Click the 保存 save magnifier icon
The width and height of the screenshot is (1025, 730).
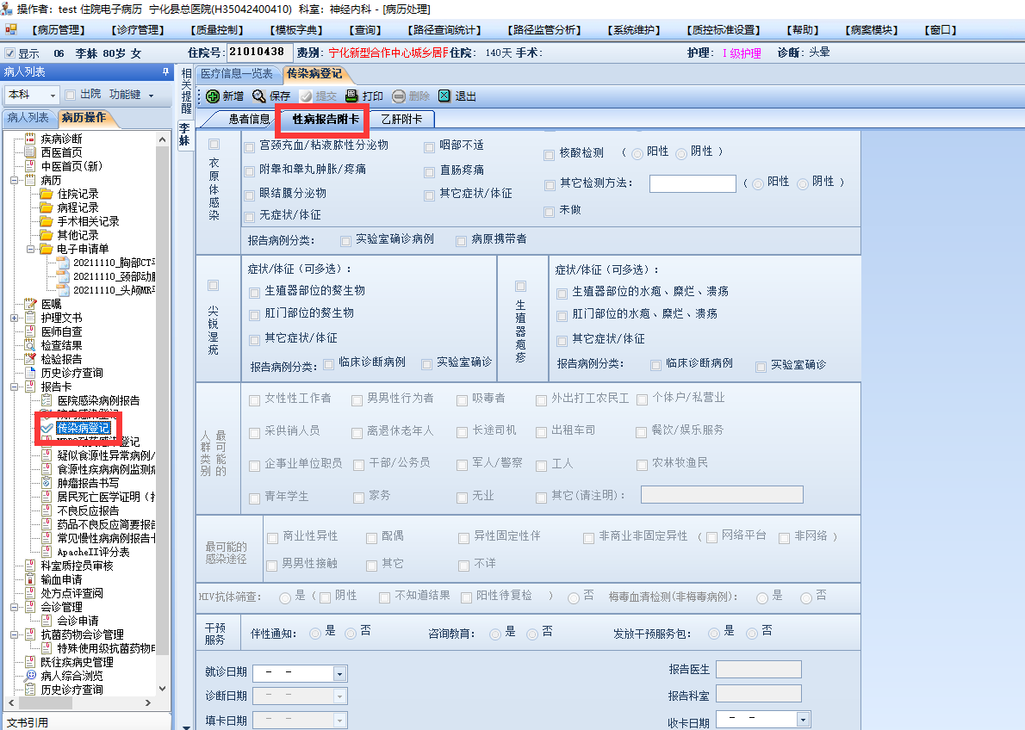tap(259, 96)
